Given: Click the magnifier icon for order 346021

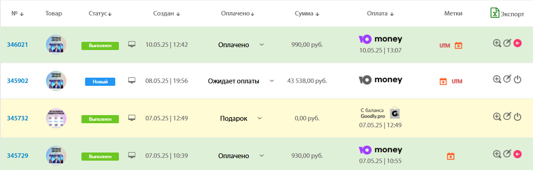Looking at the screenshot, I should [497, 43].
